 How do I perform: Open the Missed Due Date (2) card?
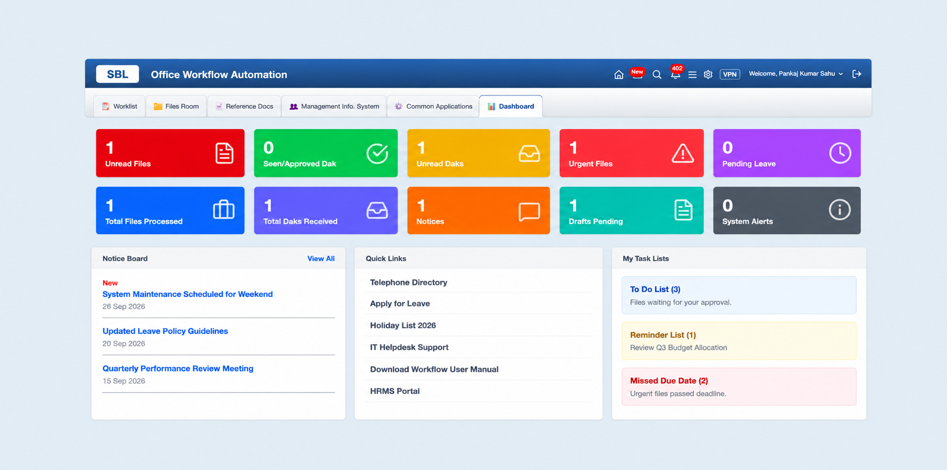click(739, 387)
